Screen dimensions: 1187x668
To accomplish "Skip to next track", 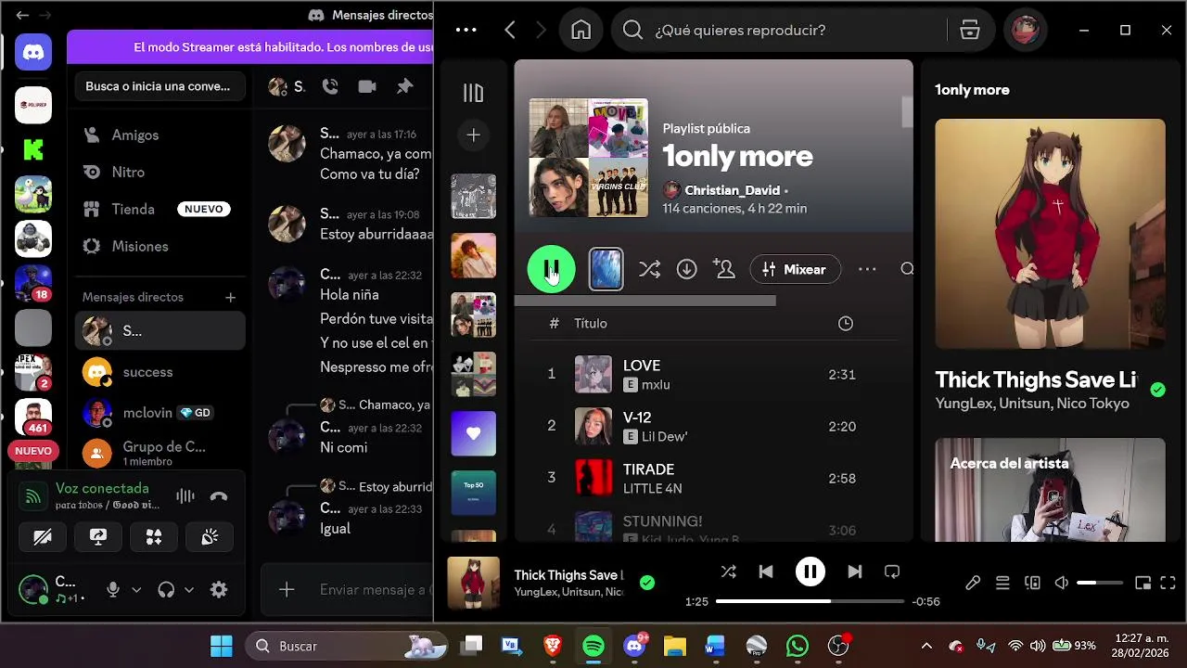I will tap(854, 572).
